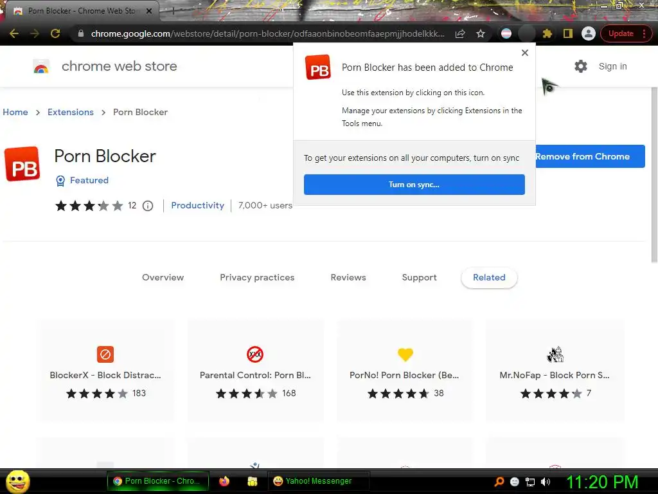Click the Featured badge
658x494 pixels.
point(82,180)
